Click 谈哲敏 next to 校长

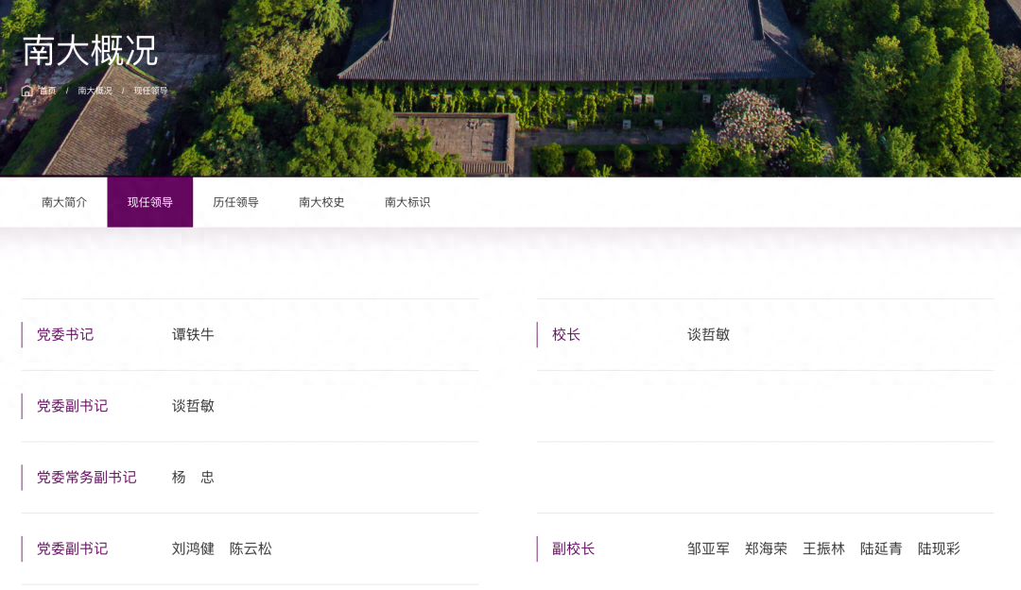[708, 334]
